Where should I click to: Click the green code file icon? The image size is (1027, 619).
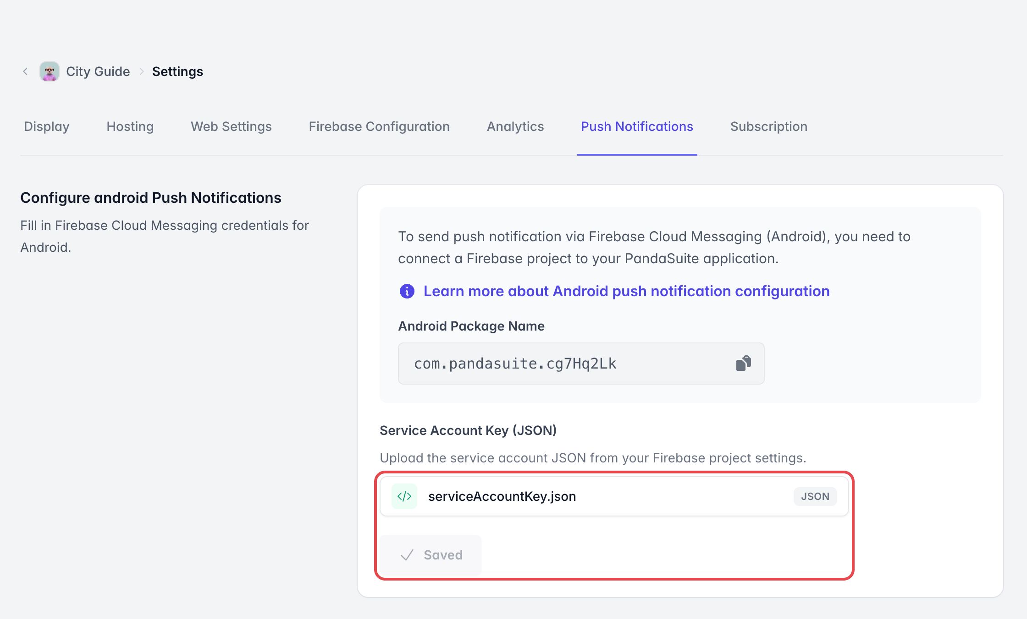[404, 496]
